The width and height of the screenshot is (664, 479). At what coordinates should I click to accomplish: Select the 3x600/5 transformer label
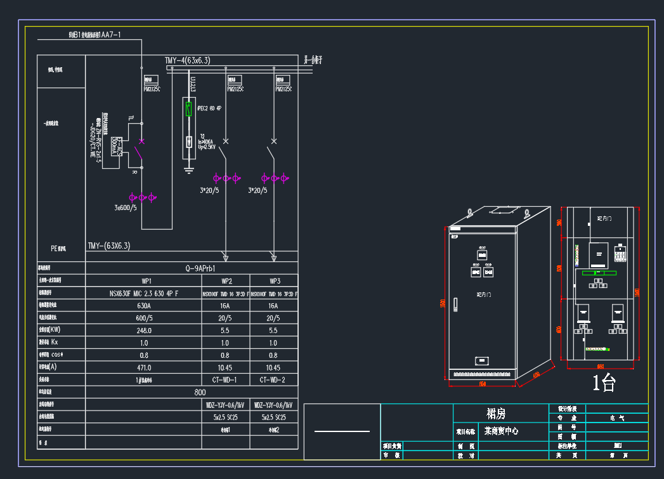(126, 208)
